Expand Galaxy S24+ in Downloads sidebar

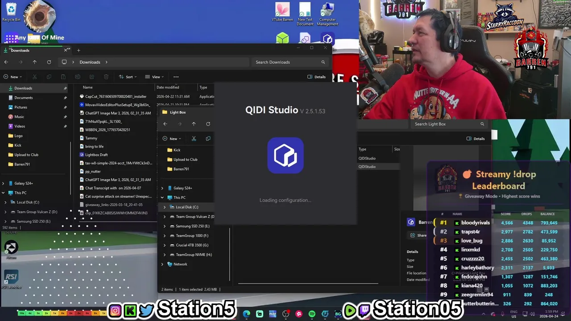tap(4, 183)
